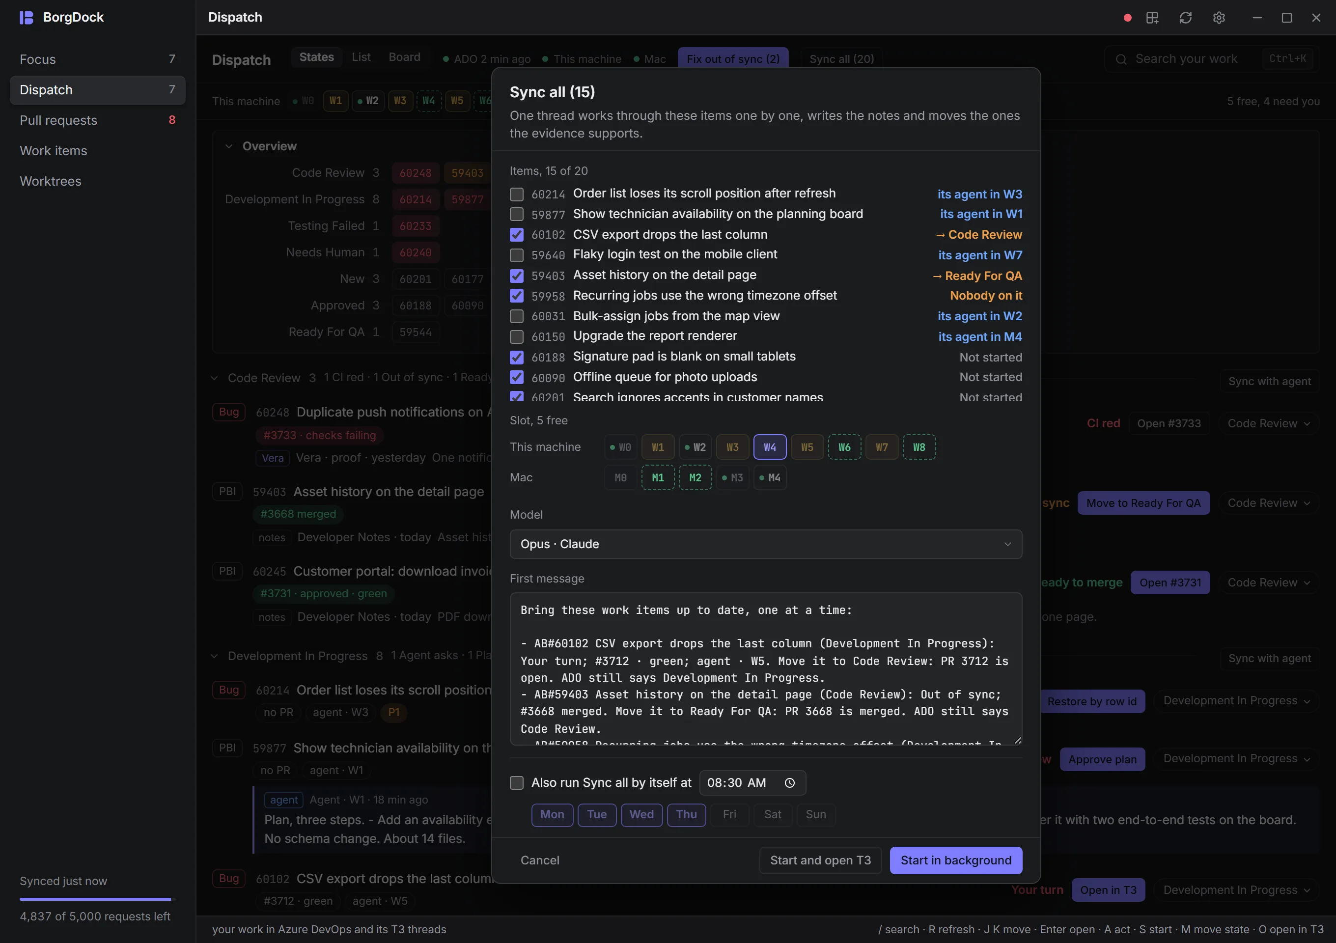Uncheck 60102 CSV export item
The image size is (1336, 943).
click(x=516, y=234)
